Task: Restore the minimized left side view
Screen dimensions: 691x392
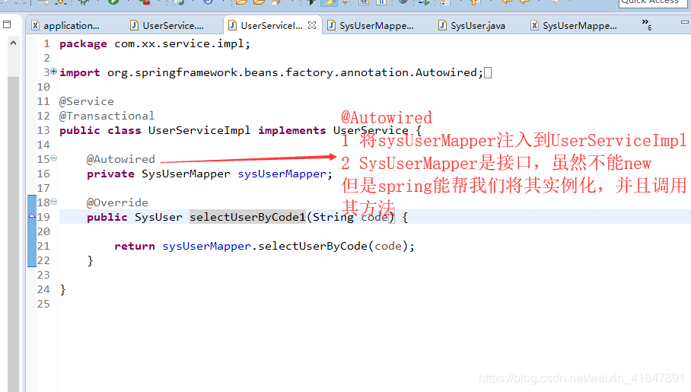Action: point(7,24)
